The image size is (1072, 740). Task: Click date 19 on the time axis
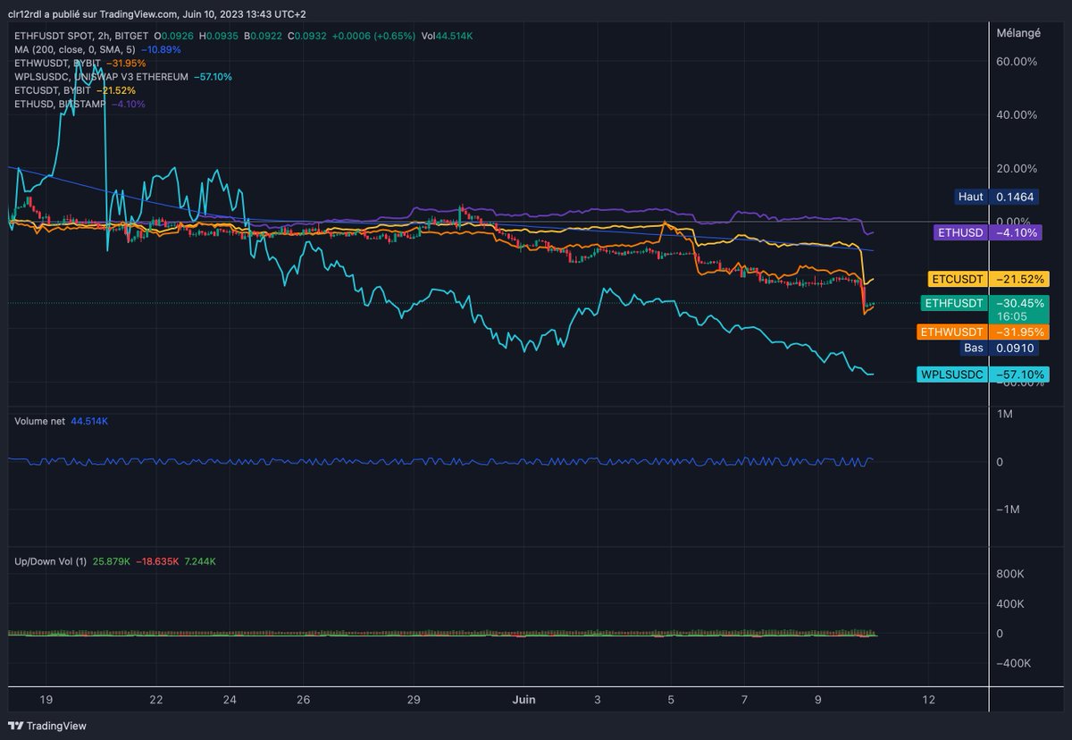coord(46,700)
